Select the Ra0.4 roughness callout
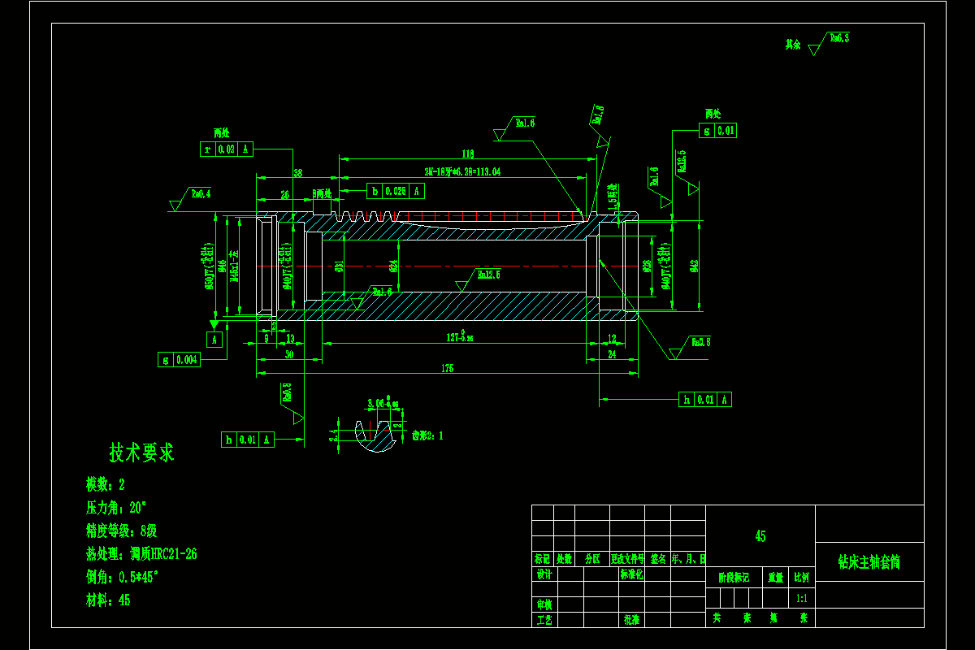This screenshot has width=975, height=650. tap(201, 194)
